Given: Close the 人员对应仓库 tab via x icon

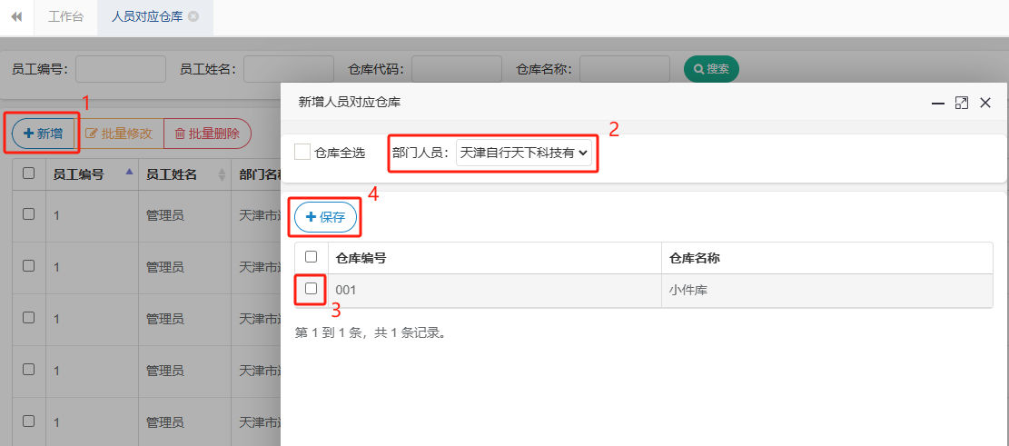Looking at the screenshot, I should point(193,17).
